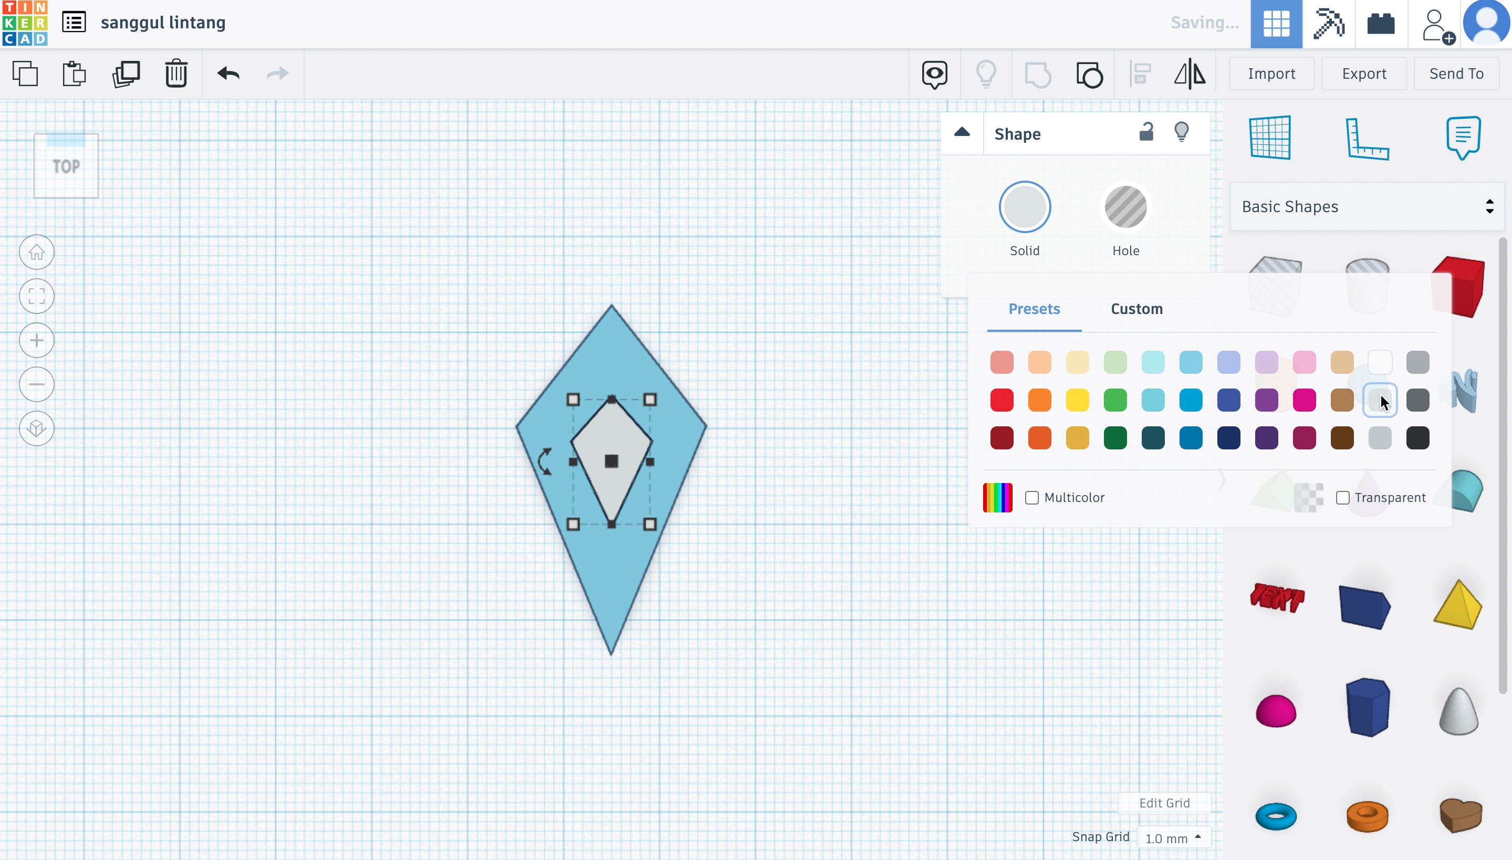
Task: Pick the magenta pink color swatch
Action: click(x=1304, y=400)
